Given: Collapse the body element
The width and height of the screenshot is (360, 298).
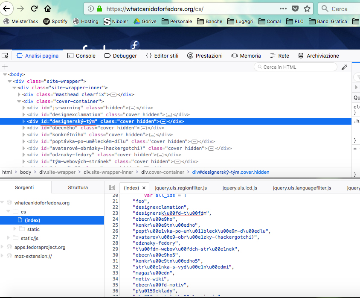Looking at the screenshot, I should click(5, 74).
